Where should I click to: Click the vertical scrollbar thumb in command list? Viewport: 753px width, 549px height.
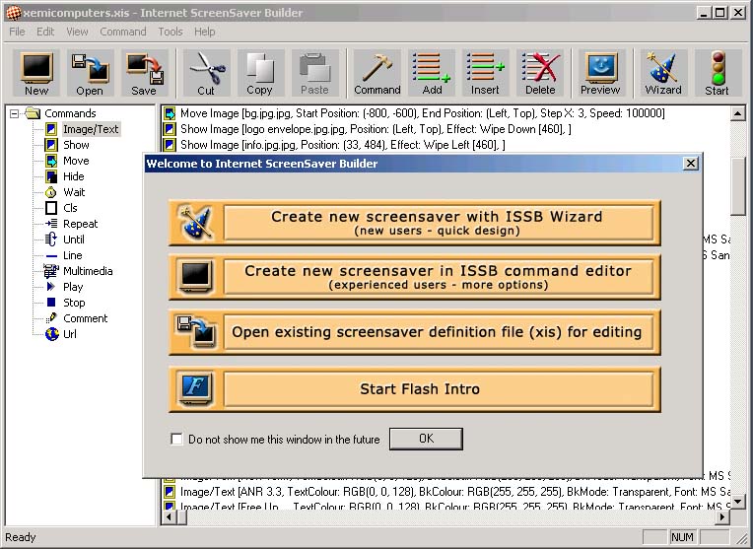737,186
